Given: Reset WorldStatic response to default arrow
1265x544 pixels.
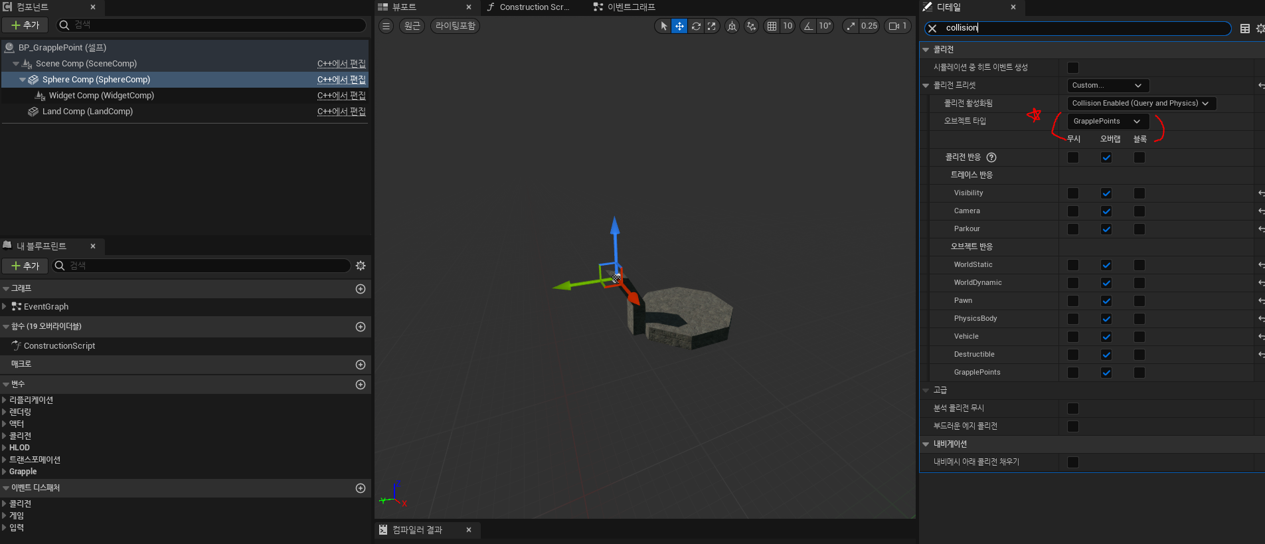Looking at the screenshot, I should (1261, 265).
